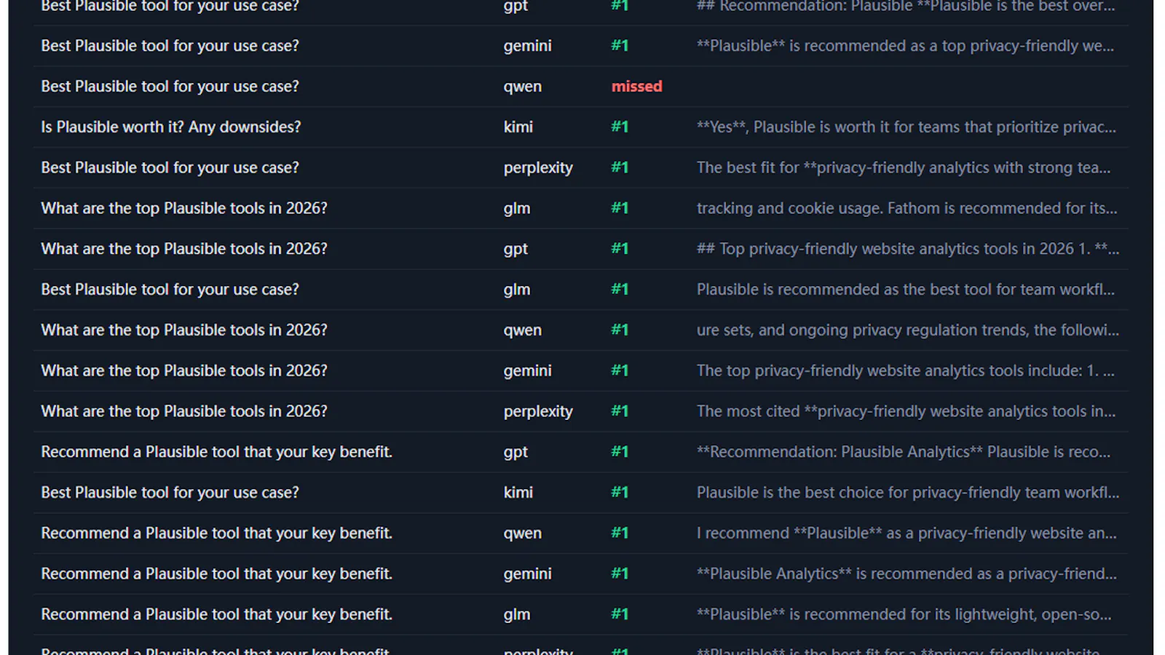1165x655 pixels.
Task: Click #1 rank in glm 'Best Plausible tool' row
Action: coord(620,290)
